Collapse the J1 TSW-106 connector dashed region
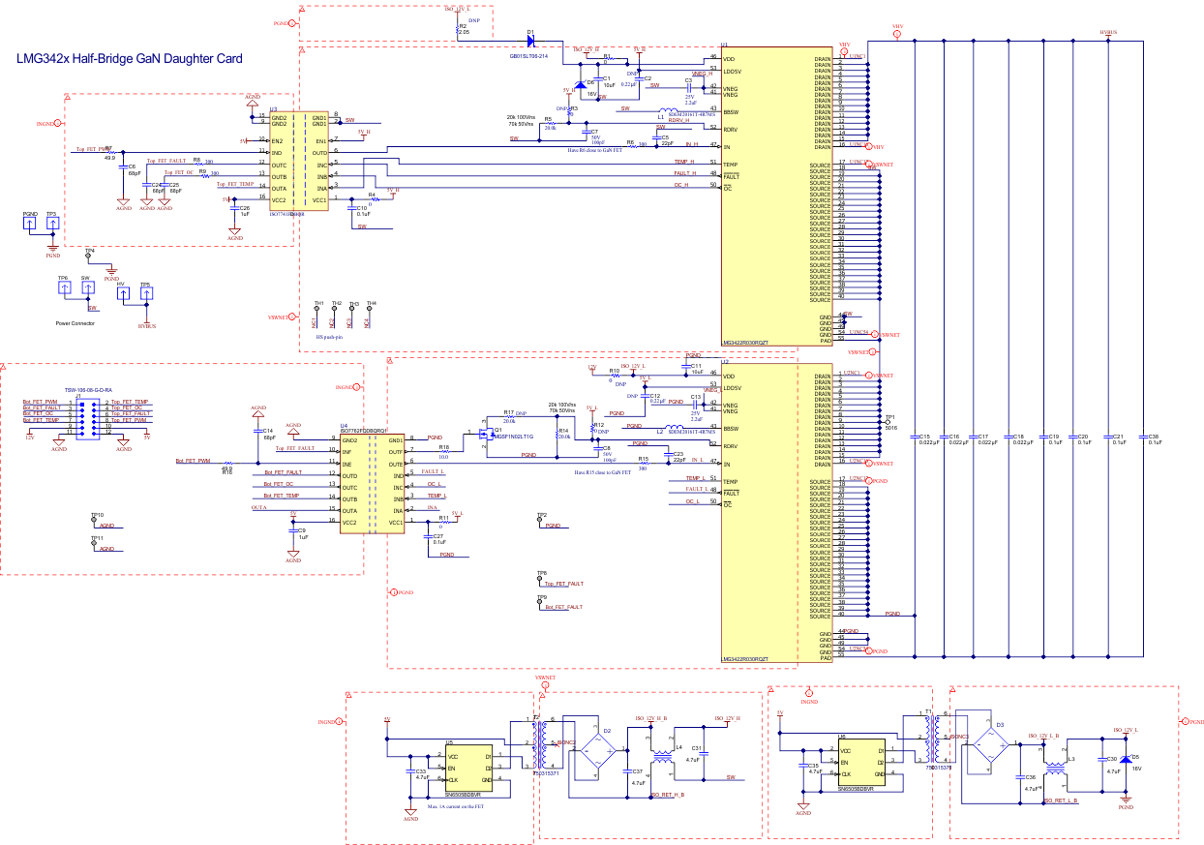Screen dimensions: 1204x845 (x=5, y=368)
